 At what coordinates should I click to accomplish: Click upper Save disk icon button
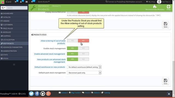coord(165,25)
